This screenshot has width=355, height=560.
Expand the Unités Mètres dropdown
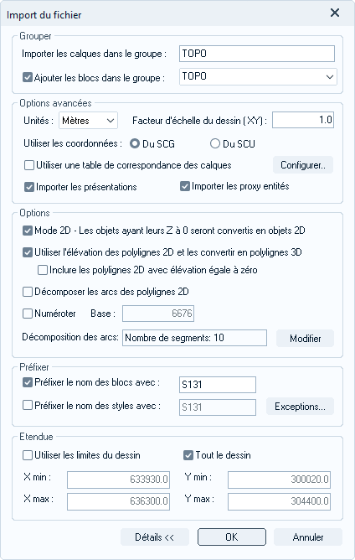click(x=88, y=121)
